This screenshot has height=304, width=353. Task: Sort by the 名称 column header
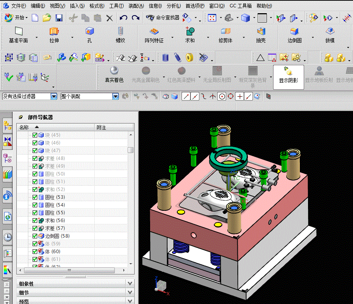pos(55,127)
